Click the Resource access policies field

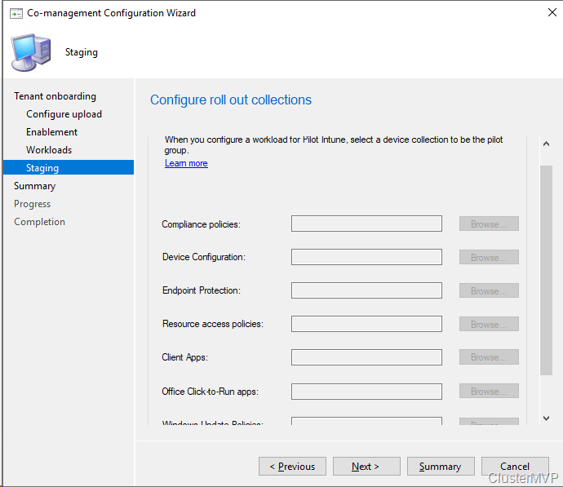(366, 324)
